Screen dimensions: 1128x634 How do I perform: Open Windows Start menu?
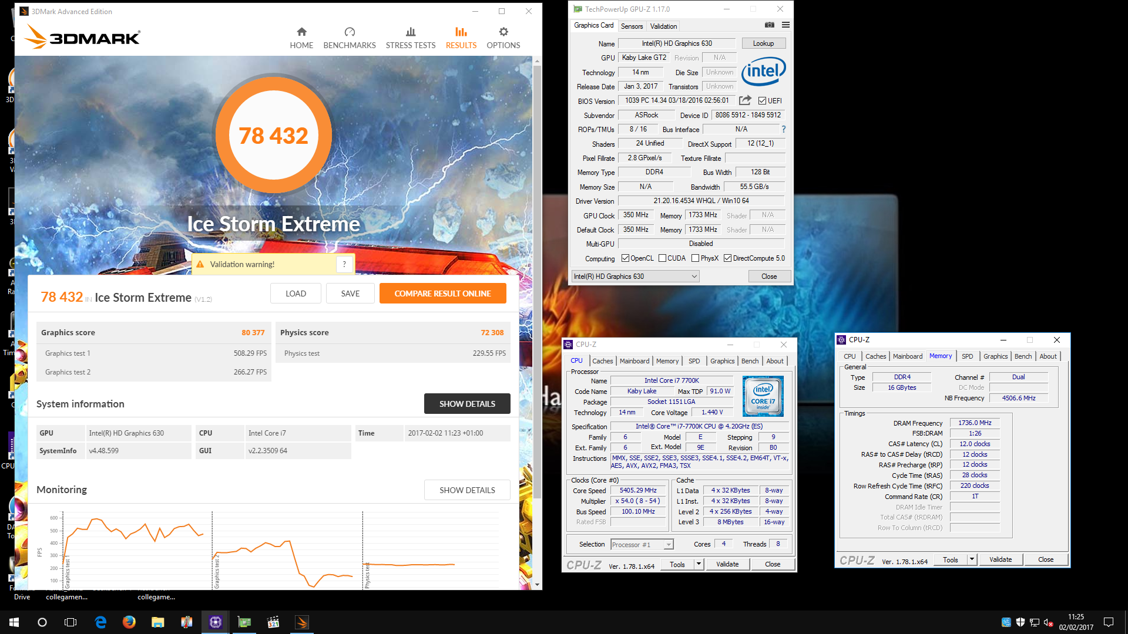14,622
